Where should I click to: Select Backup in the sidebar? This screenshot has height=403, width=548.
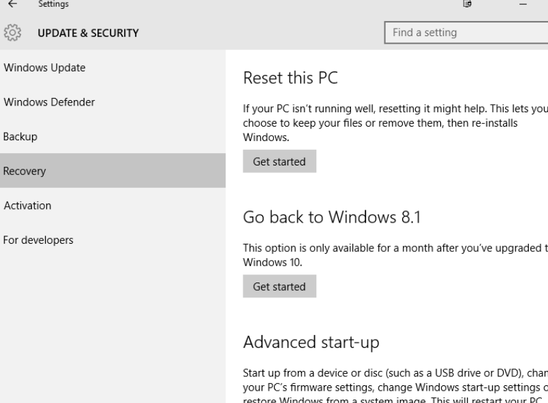click(20, 137)
